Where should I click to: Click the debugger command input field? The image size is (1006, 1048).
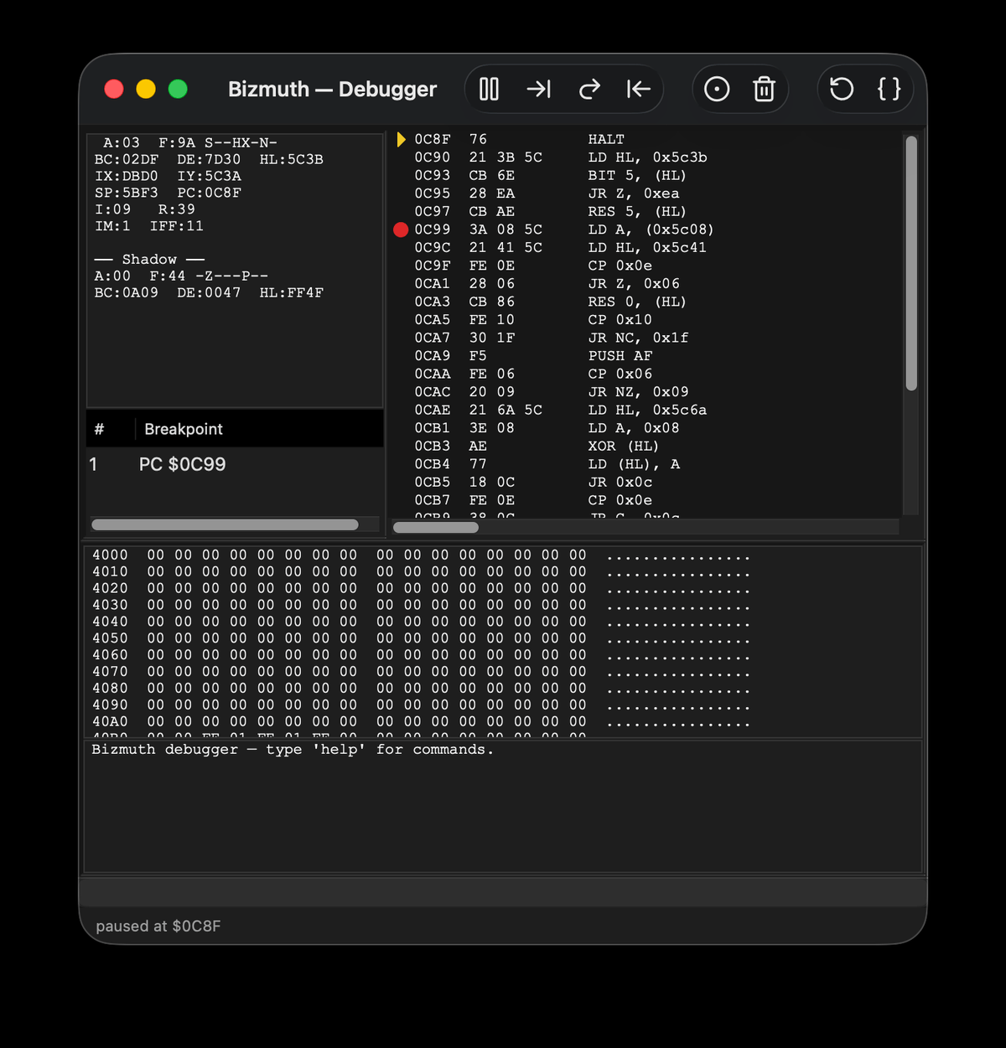[x=503, y=891]
